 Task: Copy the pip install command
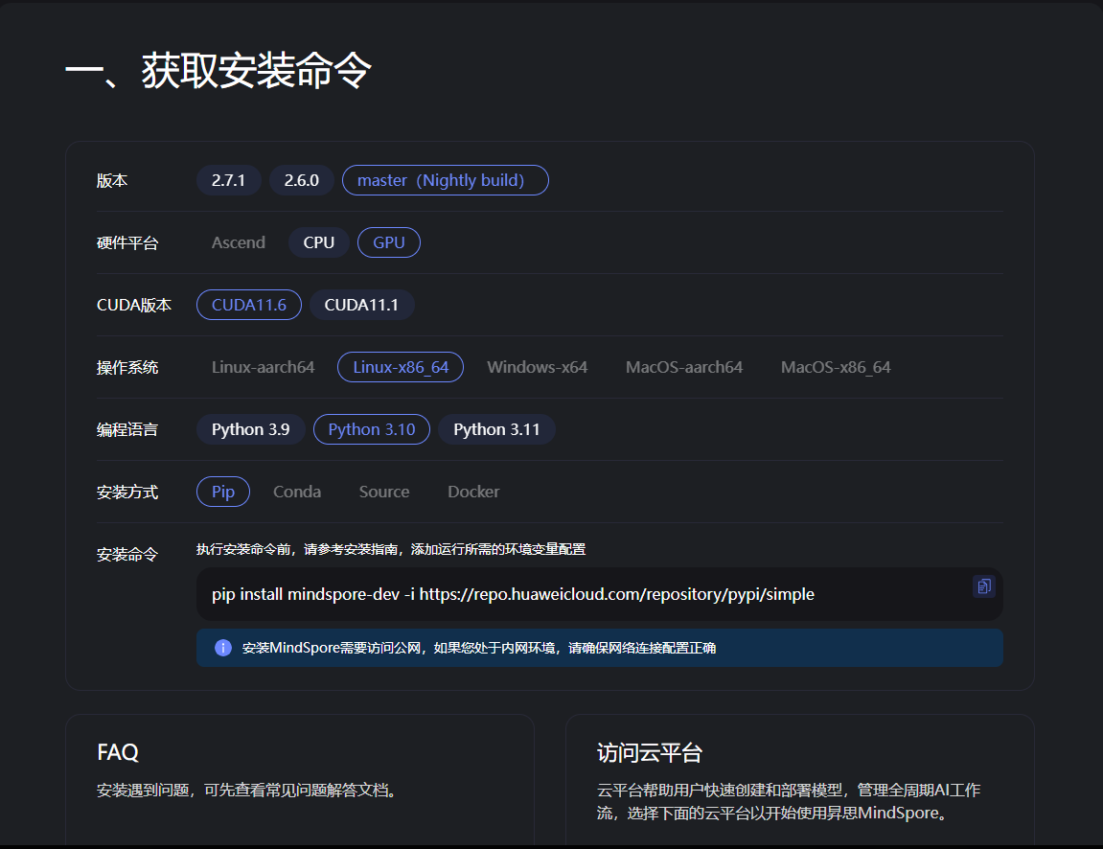[x=983, y=585]
